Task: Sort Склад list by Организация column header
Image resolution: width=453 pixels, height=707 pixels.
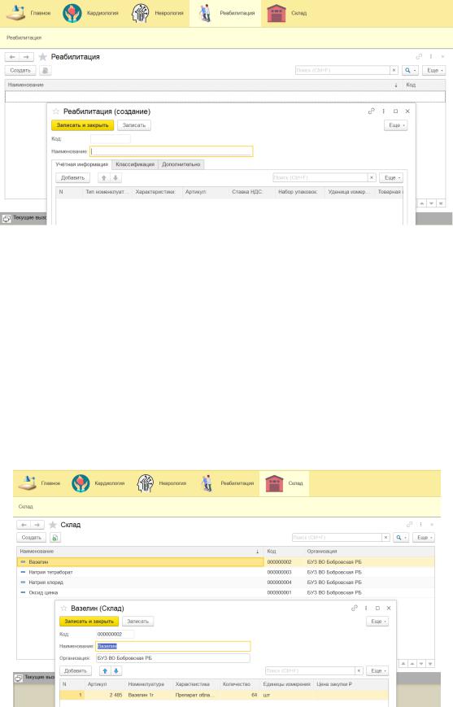Action: [322, 551]
